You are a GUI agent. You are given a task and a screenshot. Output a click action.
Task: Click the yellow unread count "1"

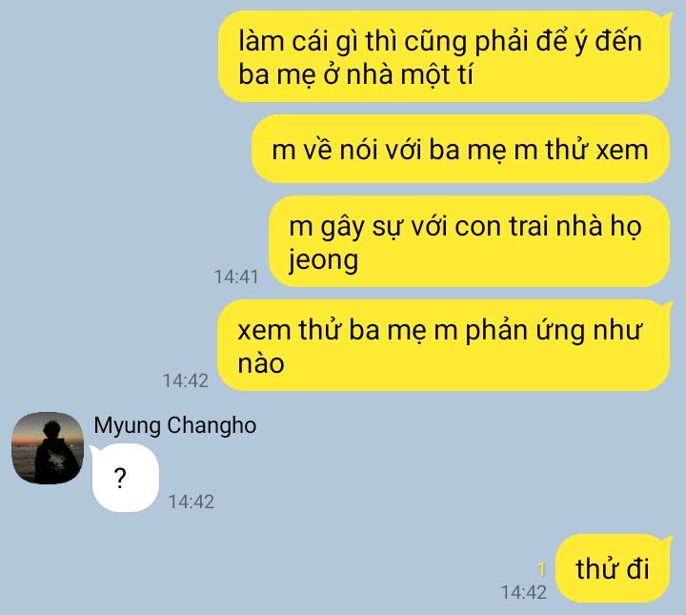541,570
